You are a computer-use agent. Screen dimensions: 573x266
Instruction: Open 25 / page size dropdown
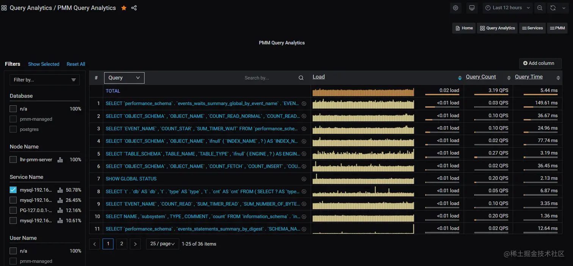(163, 244)
